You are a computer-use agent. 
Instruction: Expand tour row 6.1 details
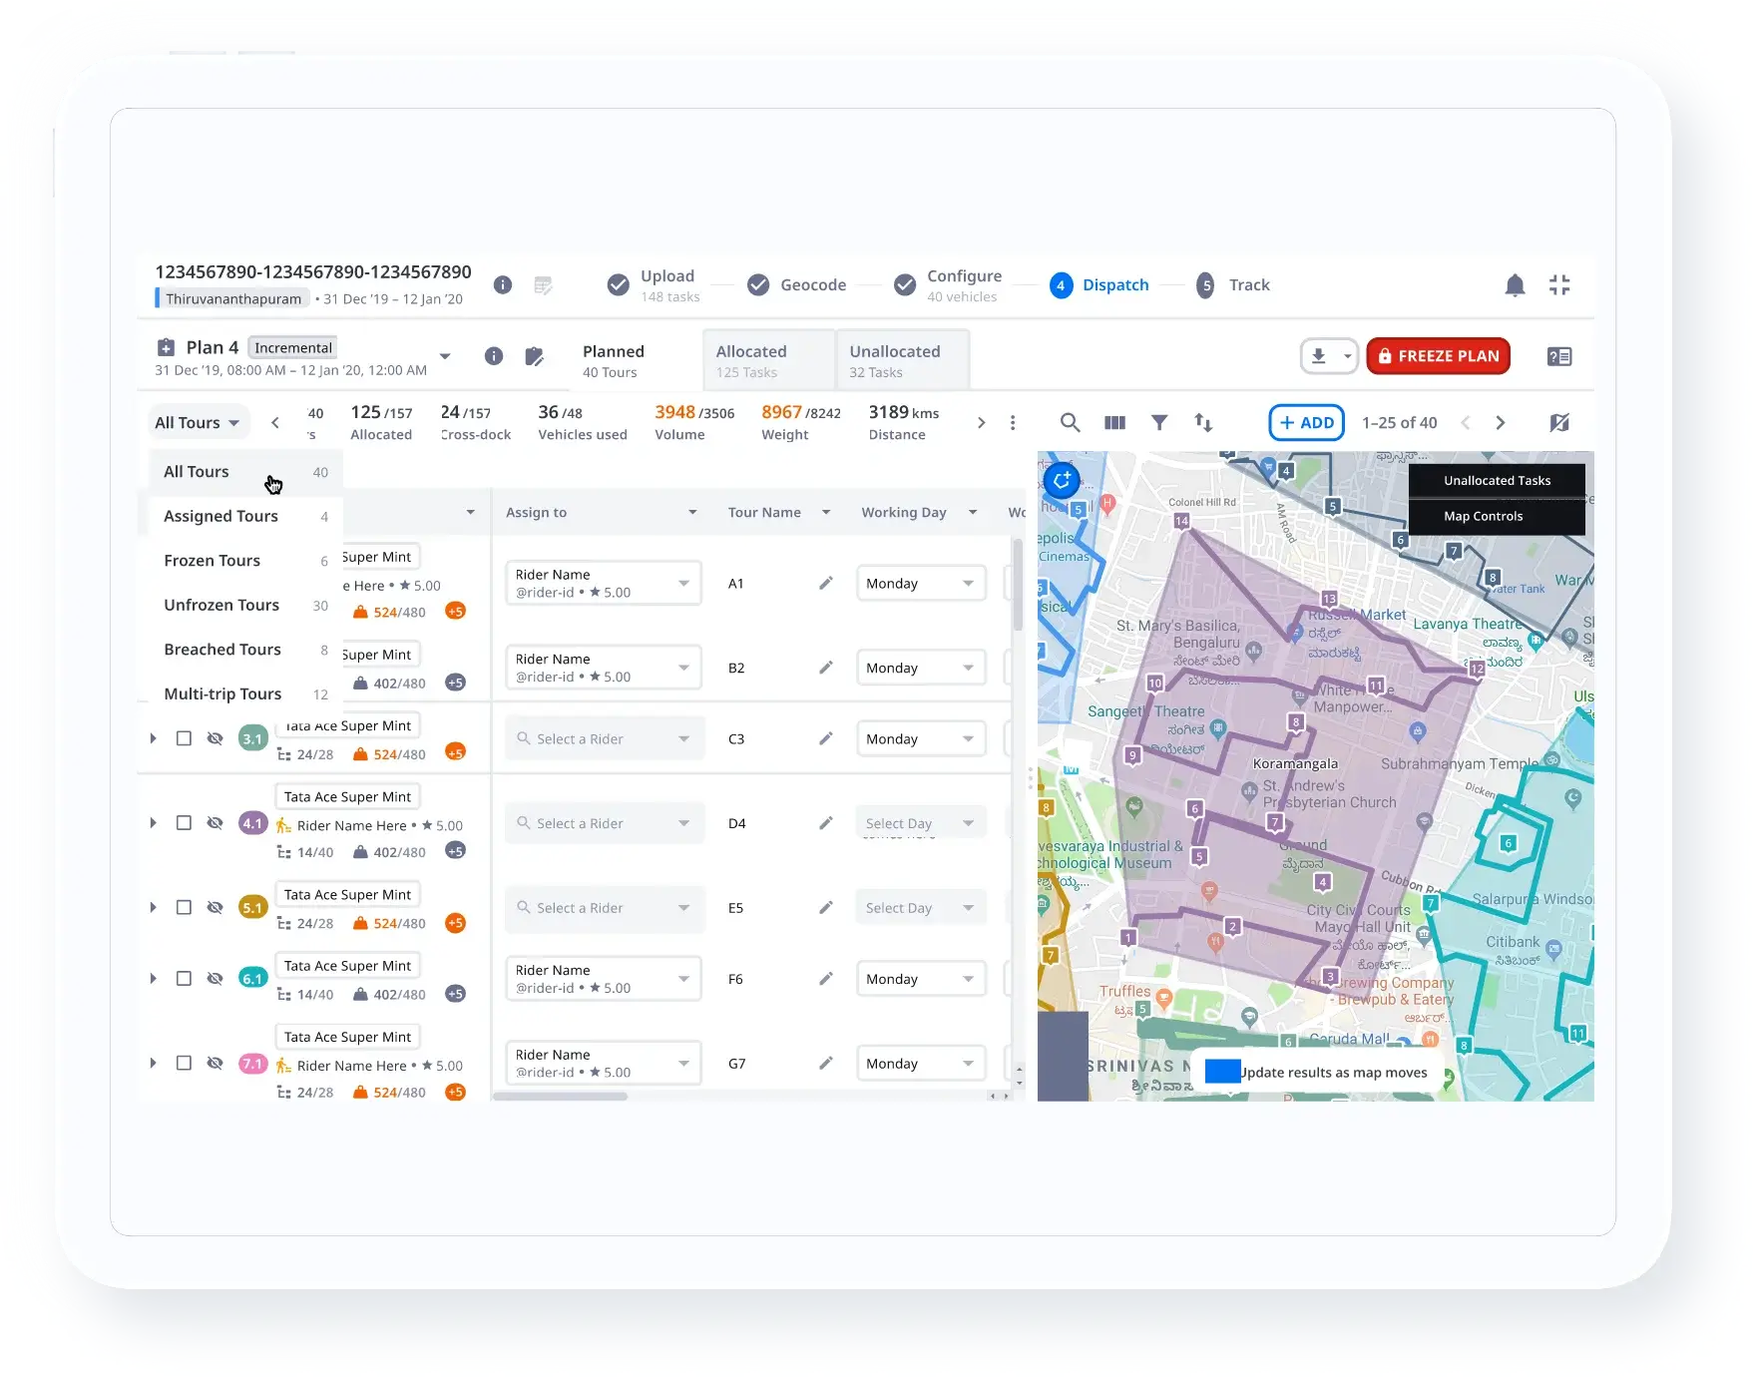[153, 978]
